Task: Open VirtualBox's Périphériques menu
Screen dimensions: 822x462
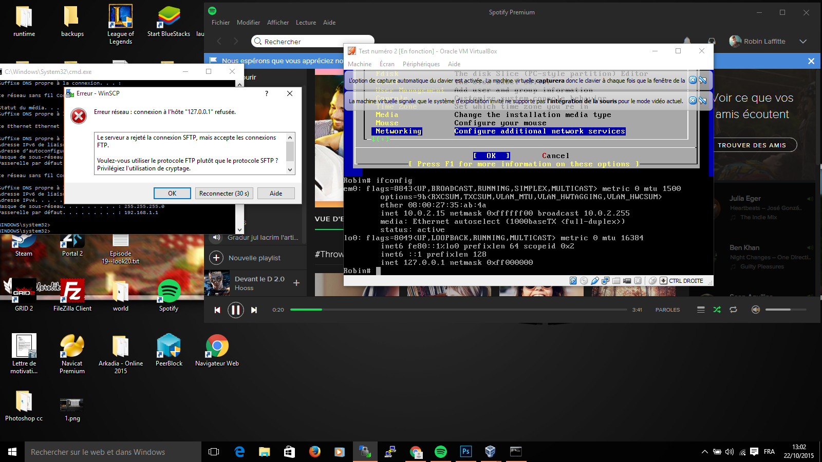Action: (421, 64)
